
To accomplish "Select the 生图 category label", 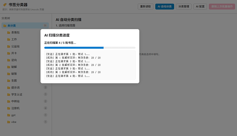I will [14, 81].
